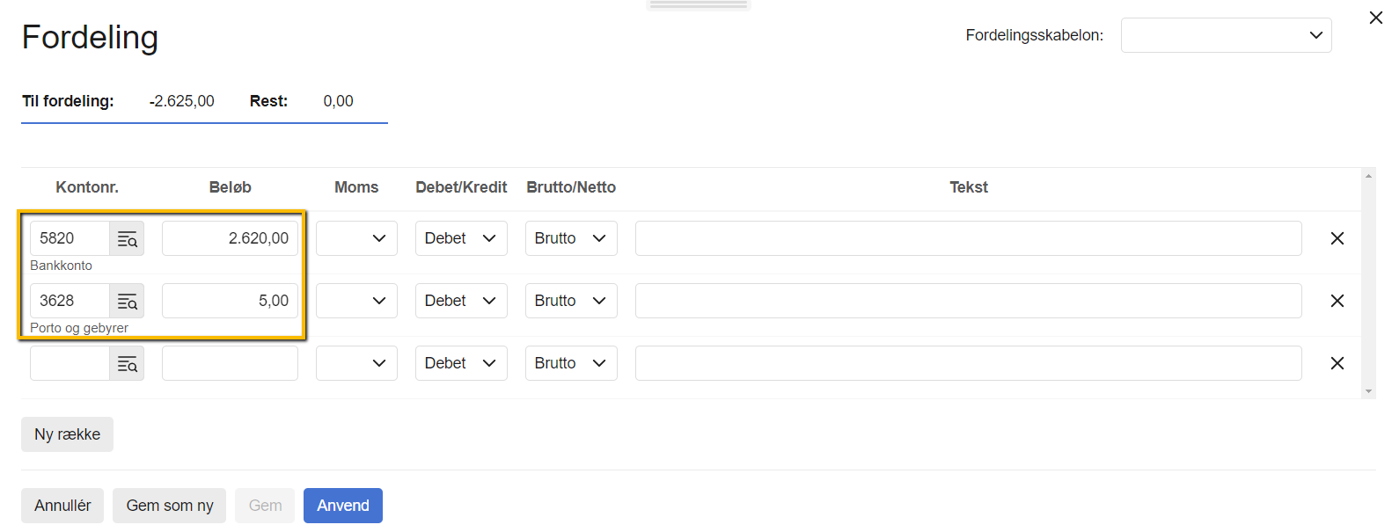Open the Fordelingsskabelon dropdown
This screenshot has width=1392, height=532.
[x=1225, y=35]
